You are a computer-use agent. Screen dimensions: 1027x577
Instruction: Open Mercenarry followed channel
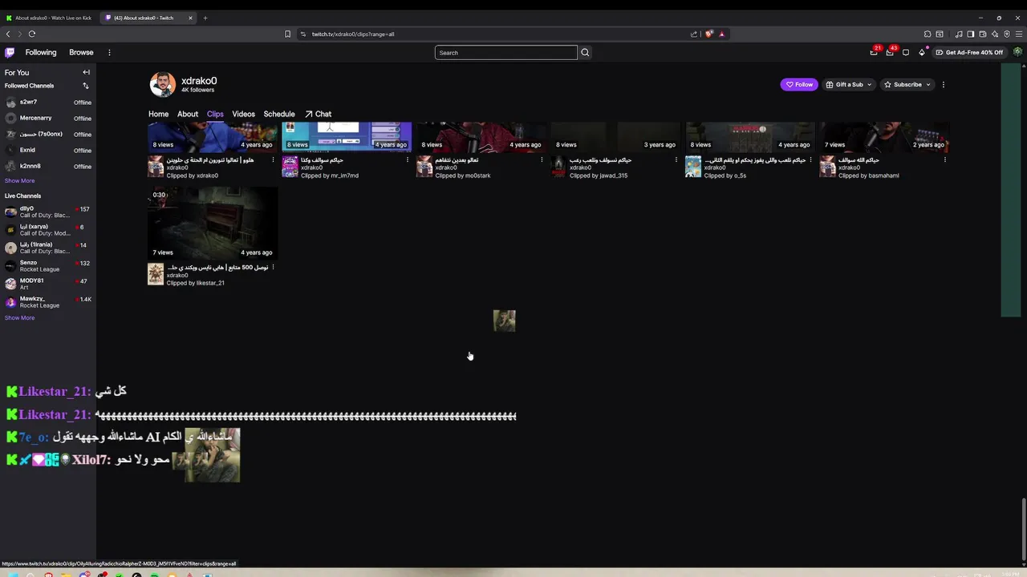click(x=48, y=118)
